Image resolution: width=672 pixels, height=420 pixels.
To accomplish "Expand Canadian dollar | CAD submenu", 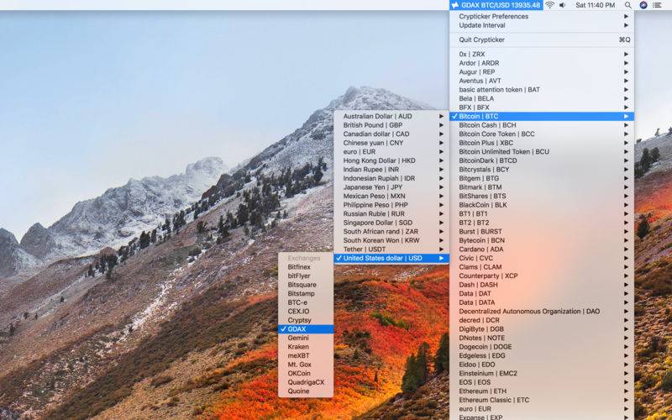I will [x=391, y=134].
